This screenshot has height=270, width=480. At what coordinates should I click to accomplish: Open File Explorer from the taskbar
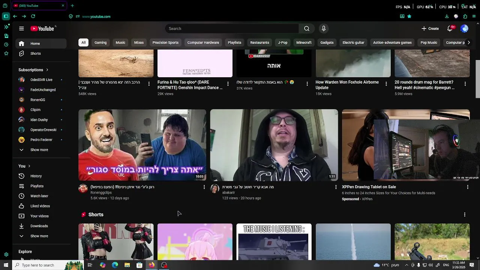127,265
